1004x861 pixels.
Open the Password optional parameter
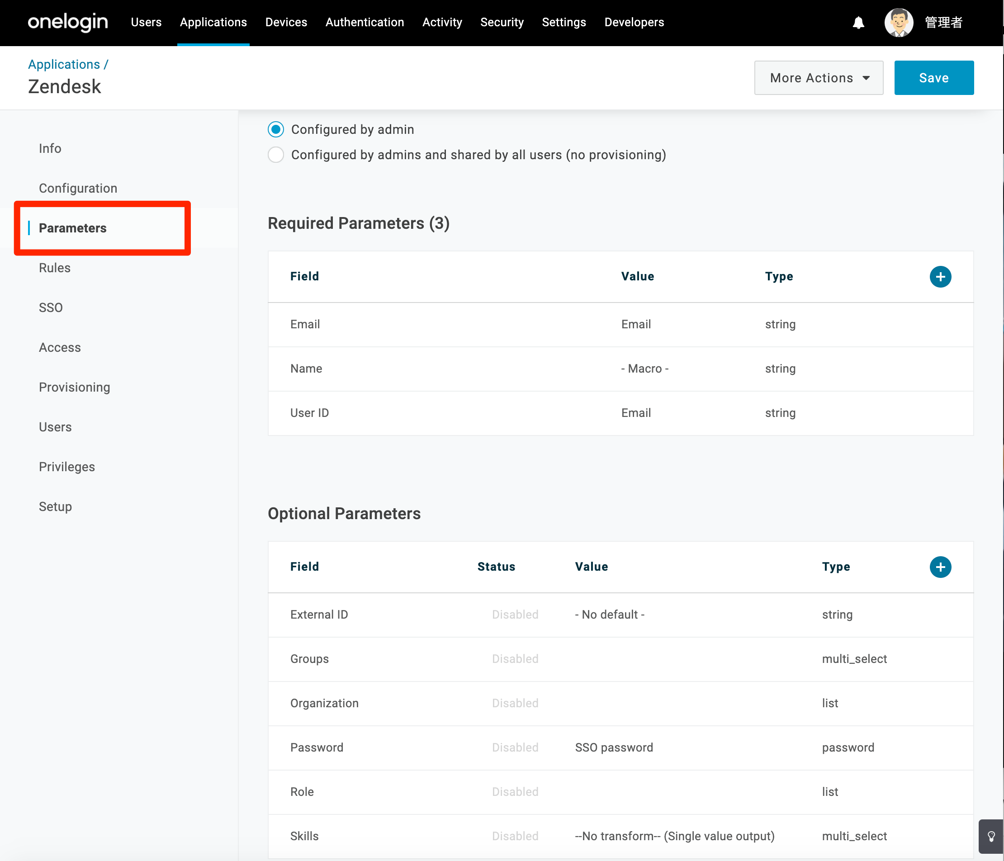620,747
